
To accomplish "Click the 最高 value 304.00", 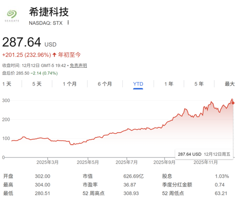I will click(43, 185).
